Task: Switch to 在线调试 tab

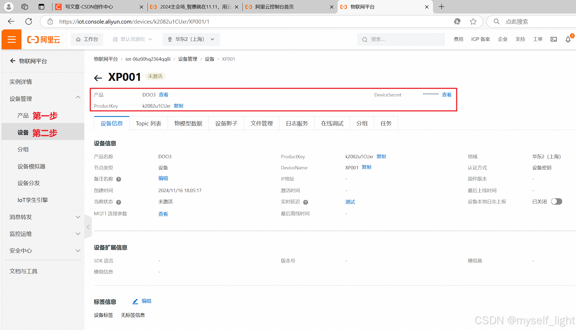Action: [x=332, y=124]
